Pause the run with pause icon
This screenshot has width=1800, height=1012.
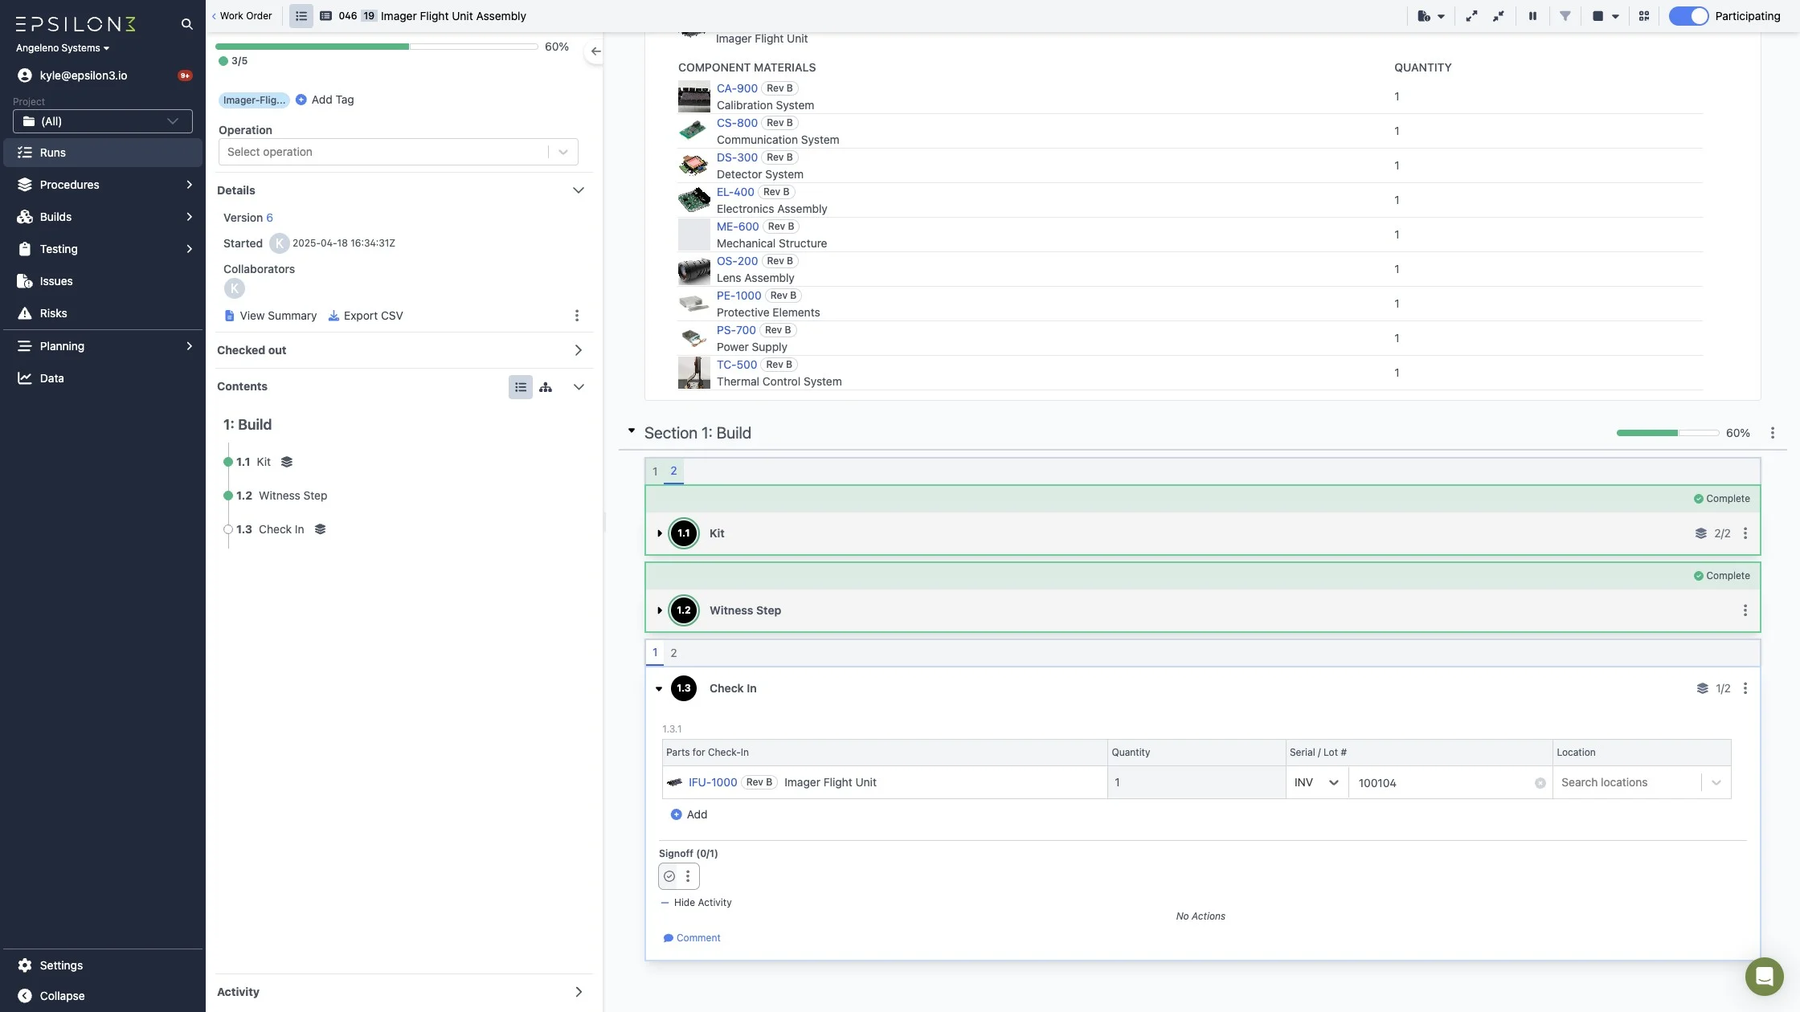tap(1532, 16)
